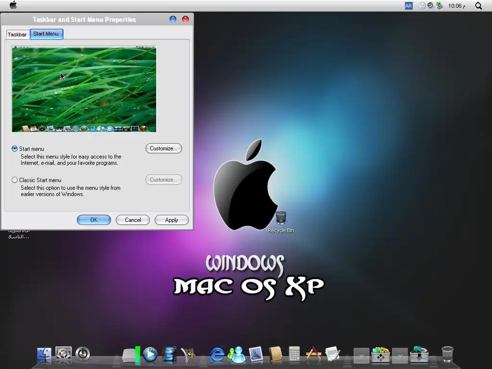This screenshot has width=492, height=369.
Task: Click the volume speaker tray icon
Action: (430, 5)
